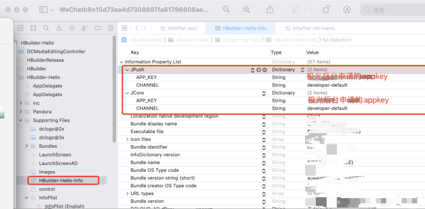Click the Type column header
425x209 pixels.
point(276,52)
